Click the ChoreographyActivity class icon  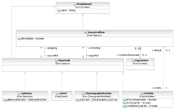(x=83, y=93)
